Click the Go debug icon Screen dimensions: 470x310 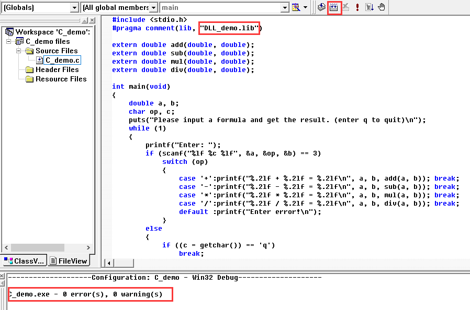pyautogui.click(x=370, y=7)
